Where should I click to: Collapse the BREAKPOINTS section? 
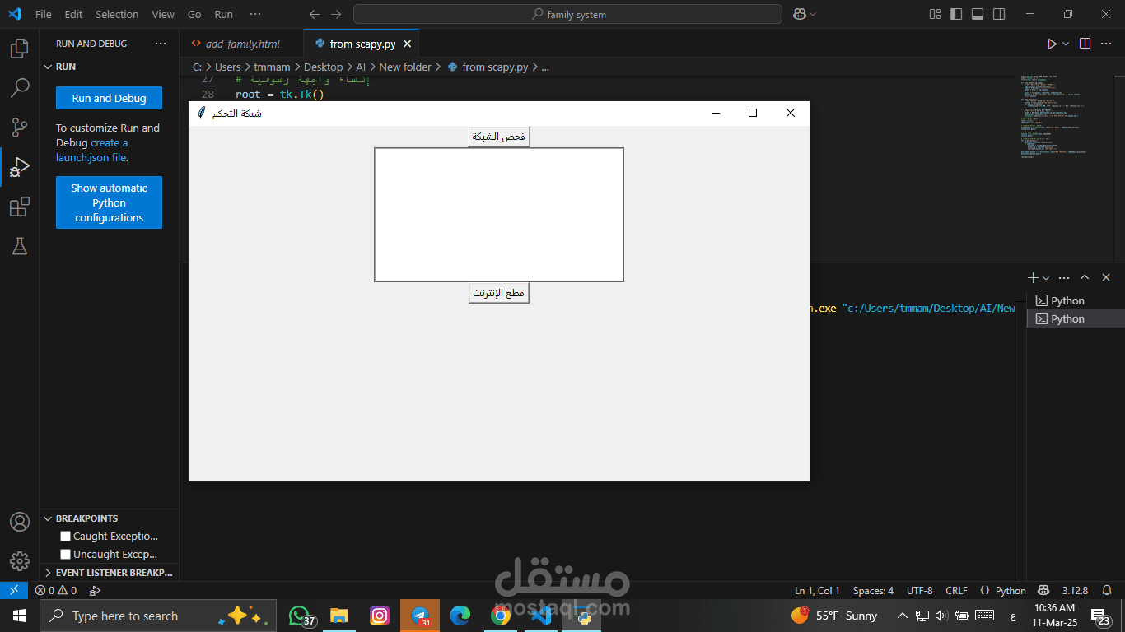[48, 518]
